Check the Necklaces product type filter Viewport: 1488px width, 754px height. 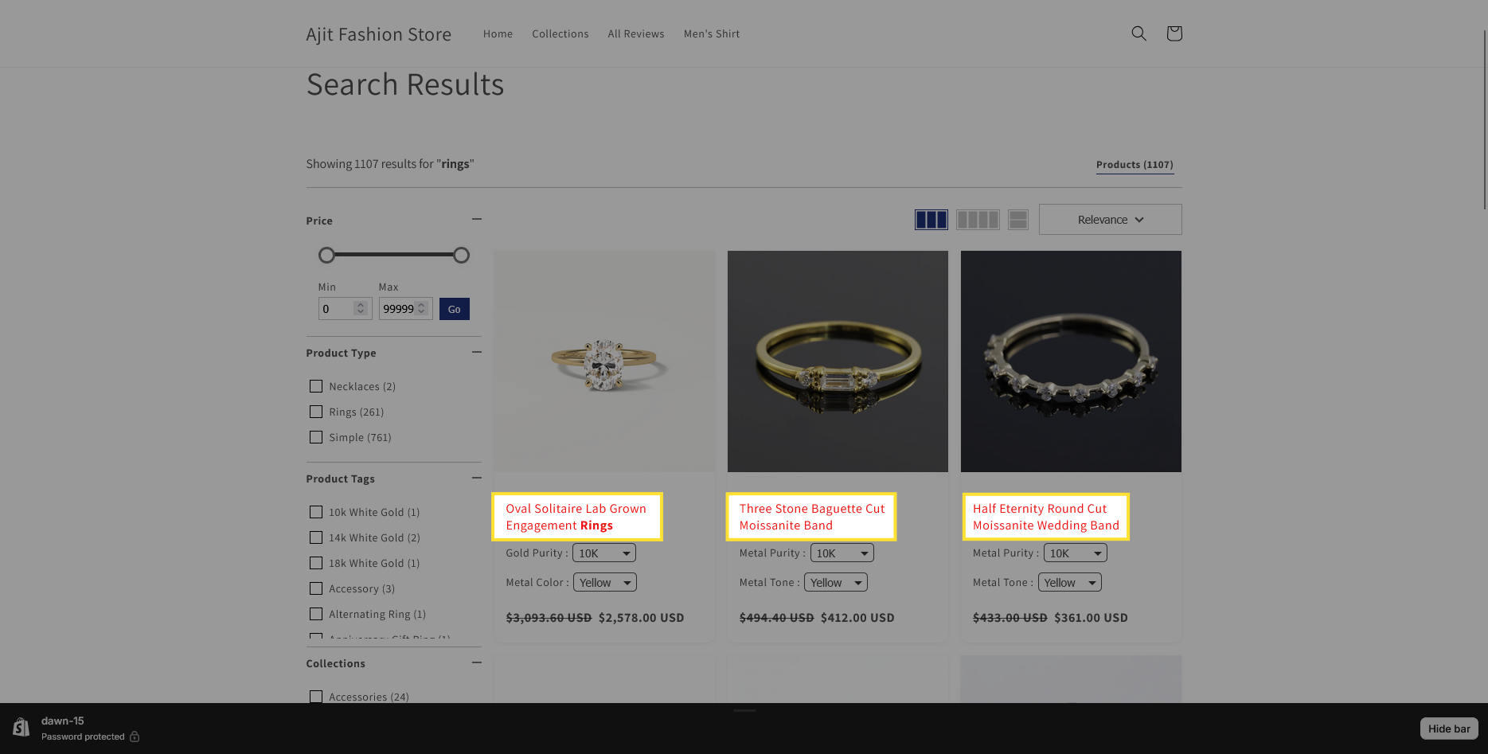[x=316, y=386]
